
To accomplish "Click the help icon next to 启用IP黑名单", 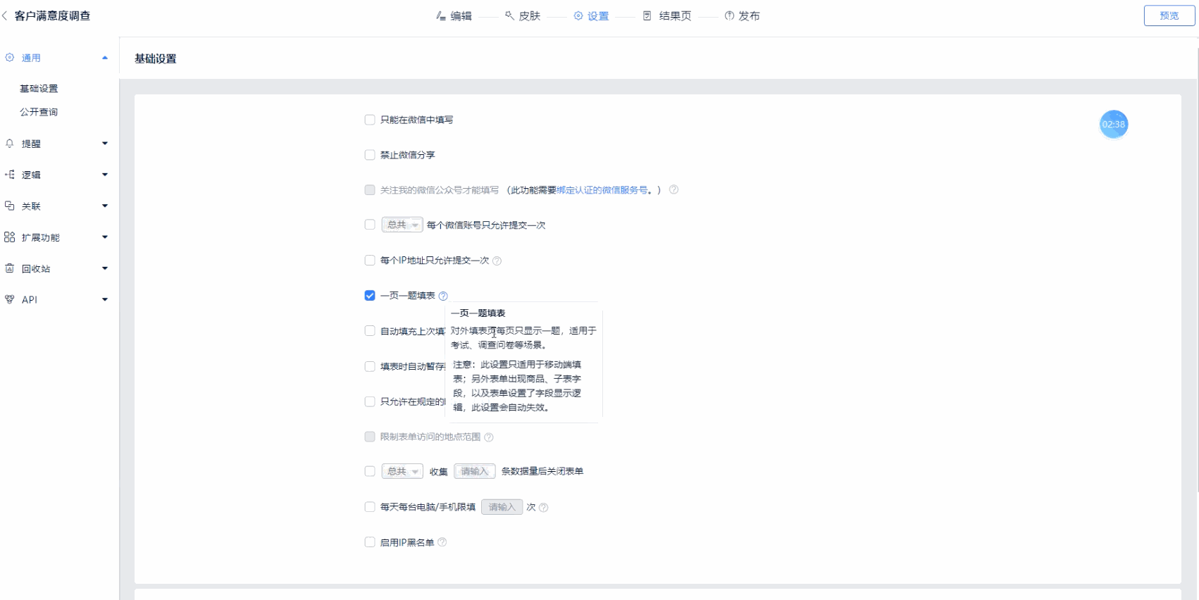I will click(442, 542).
